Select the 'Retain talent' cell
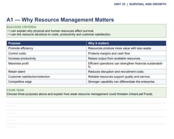The width and height of the screenshot is (174, 139). (x=47, y=72)
